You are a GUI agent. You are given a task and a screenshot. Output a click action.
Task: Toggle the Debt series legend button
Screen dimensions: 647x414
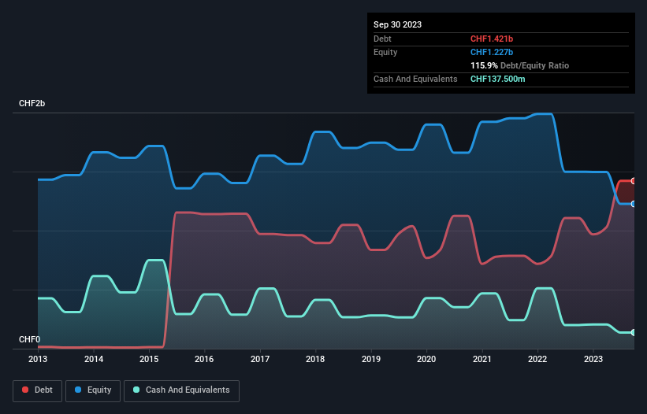click(x=38, y=390)
